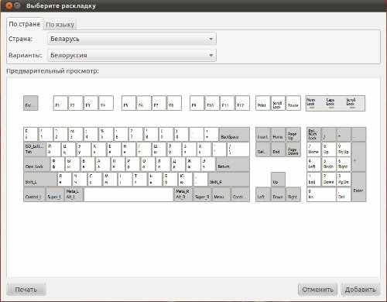Click the Return key in the preview
Image resolution: width=387 pixels, height=302 pixels.
(x=232, y=164)
